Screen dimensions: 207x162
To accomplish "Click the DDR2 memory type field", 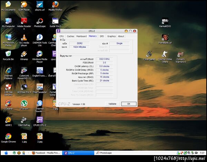I will pos(80,43).
